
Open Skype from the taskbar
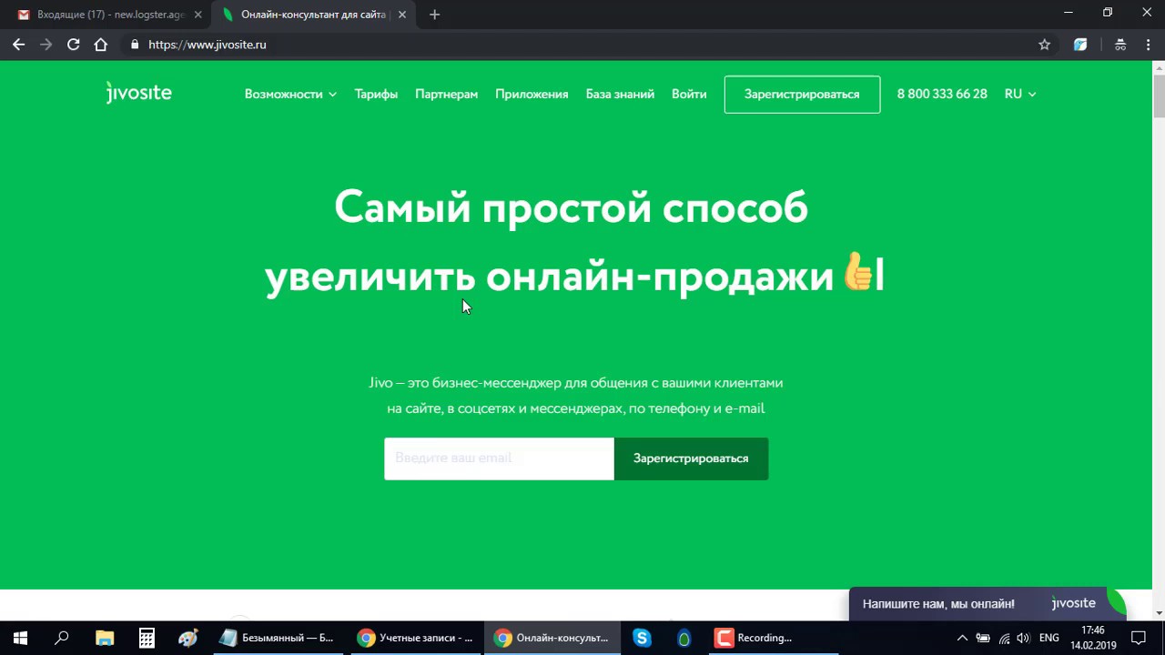pos(642,638)
